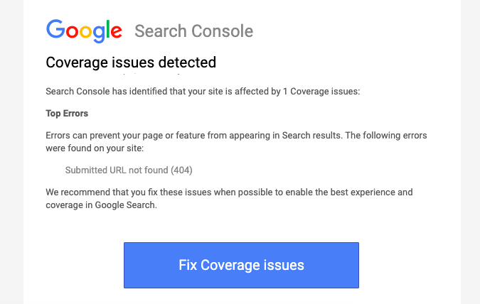Click the gray Search Console header text
The height and width of the screenshot is (304, 480).
click(x=193, y=31)
